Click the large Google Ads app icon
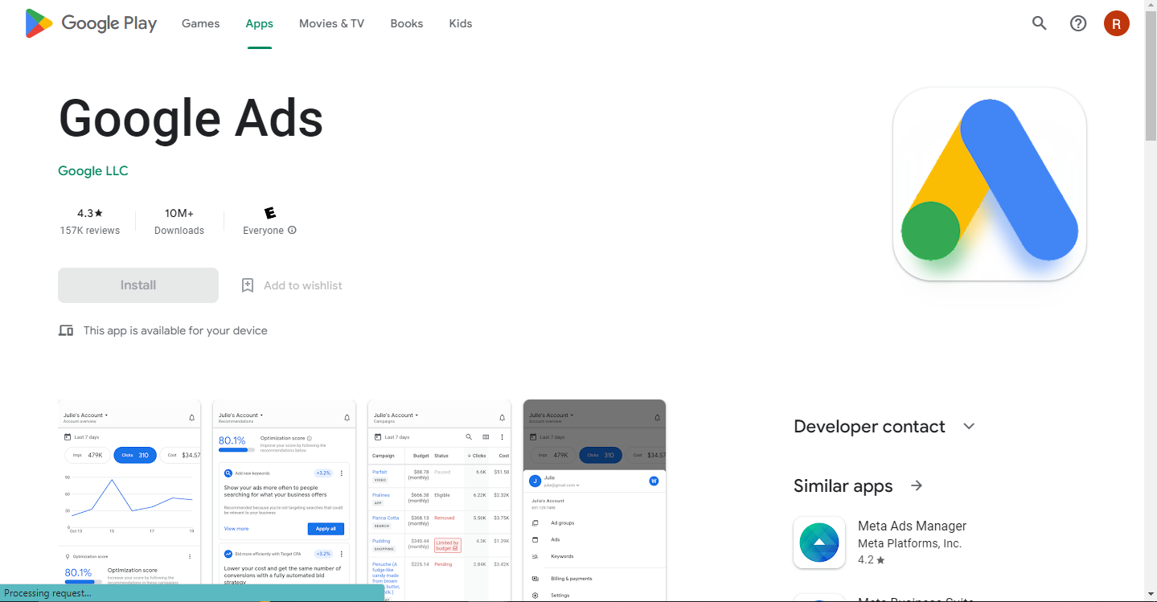The image size is (1157, 602). click(990, 184)
